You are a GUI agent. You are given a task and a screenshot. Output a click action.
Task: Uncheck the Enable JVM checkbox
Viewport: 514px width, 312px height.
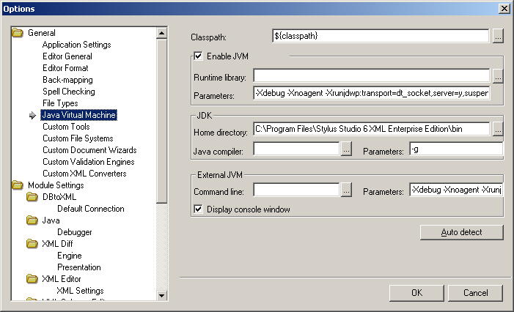click(x=198, y=56)
